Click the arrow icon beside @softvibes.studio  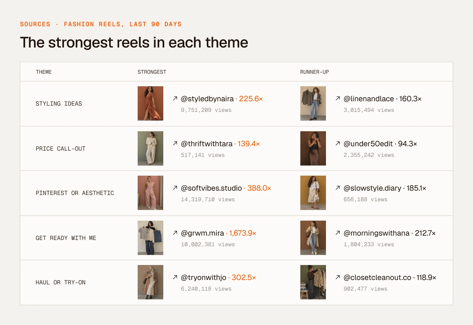click(175, 188)
